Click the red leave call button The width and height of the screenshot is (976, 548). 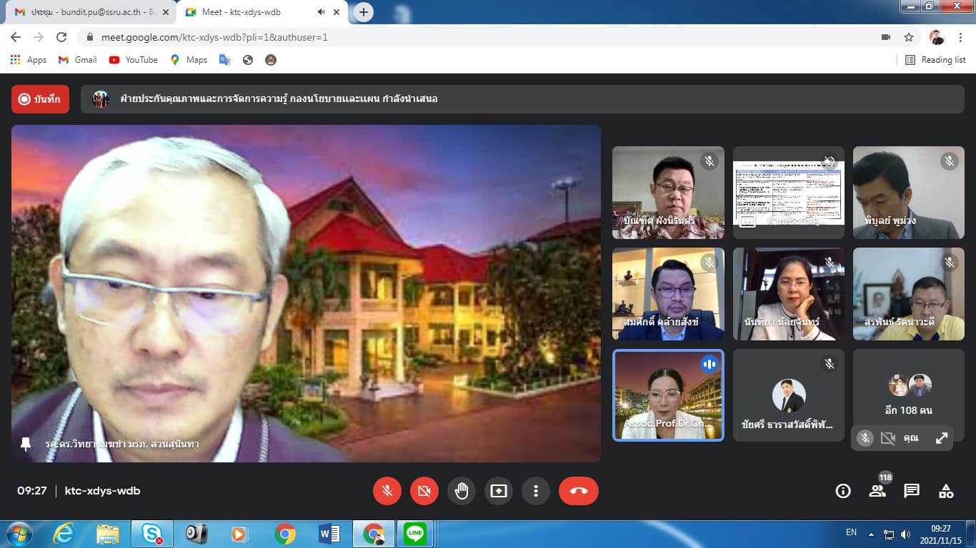(578, 491)
